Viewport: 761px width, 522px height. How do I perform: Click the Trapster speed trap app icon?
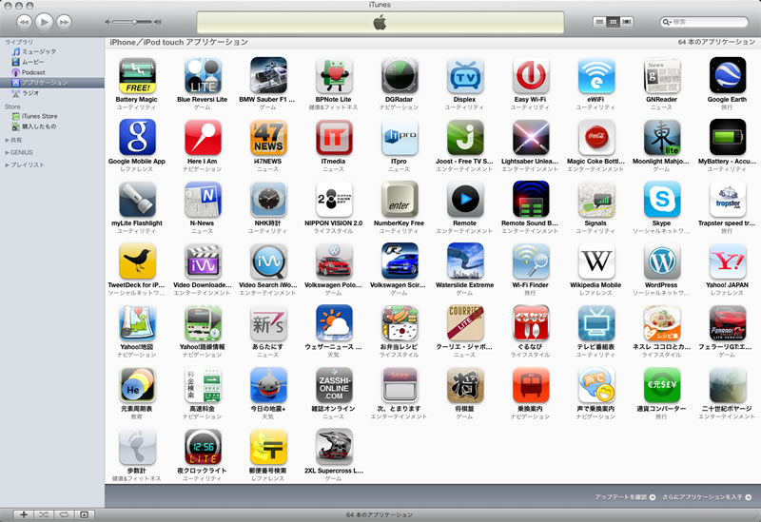pos(727,200)
